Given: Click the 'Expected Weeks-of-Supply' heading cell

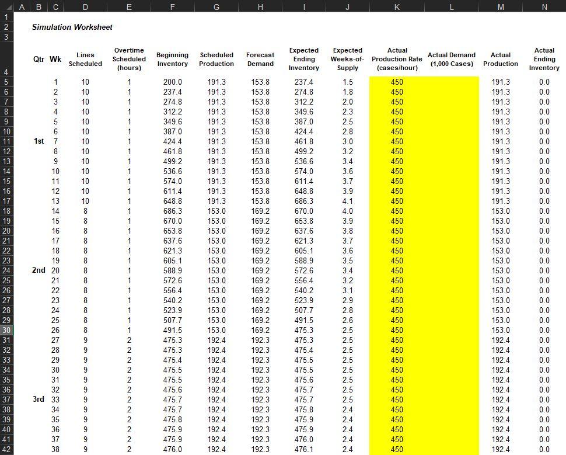Looking at the screenshot, I should [x=348, y=59].
